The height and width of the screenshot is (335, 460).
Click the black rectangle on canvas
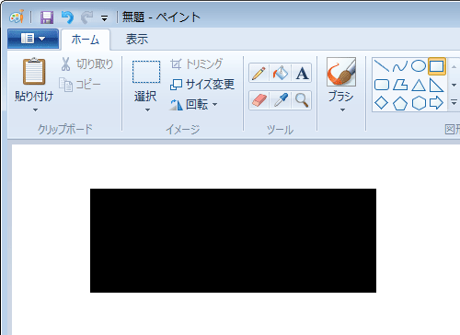click(x=233, y=240)
